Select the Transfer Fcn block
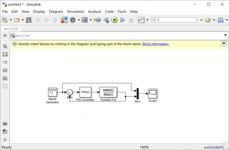Screen dimensions: 229x150 [108, 92]
